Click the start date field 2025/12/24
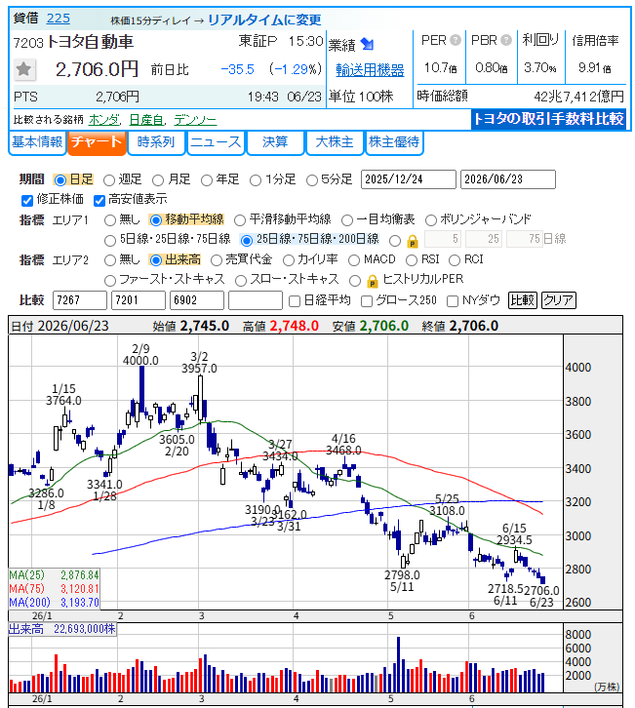The image size is (635, 708). pyautogui.click(x=409, y=179)
